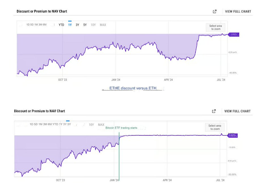Click the 'Bitcoin ETF trading starts' green marker line
The image size is (255, 183).
tap(119, 156)
